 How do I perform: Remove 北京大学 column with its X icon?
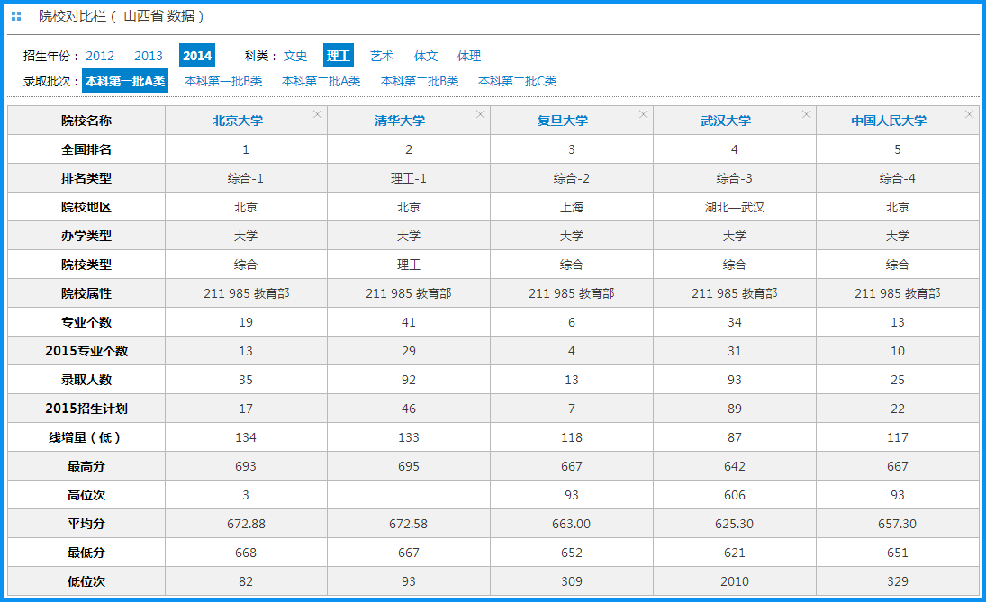tap(318, 114)
